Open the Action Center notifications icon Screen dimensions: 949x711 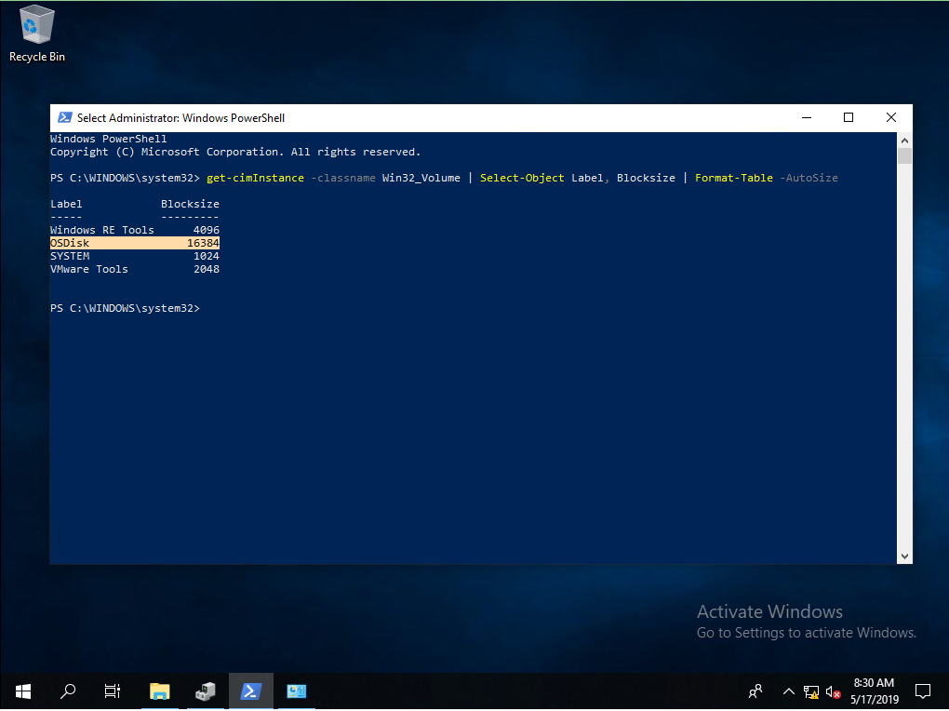[x=923, y=691]
